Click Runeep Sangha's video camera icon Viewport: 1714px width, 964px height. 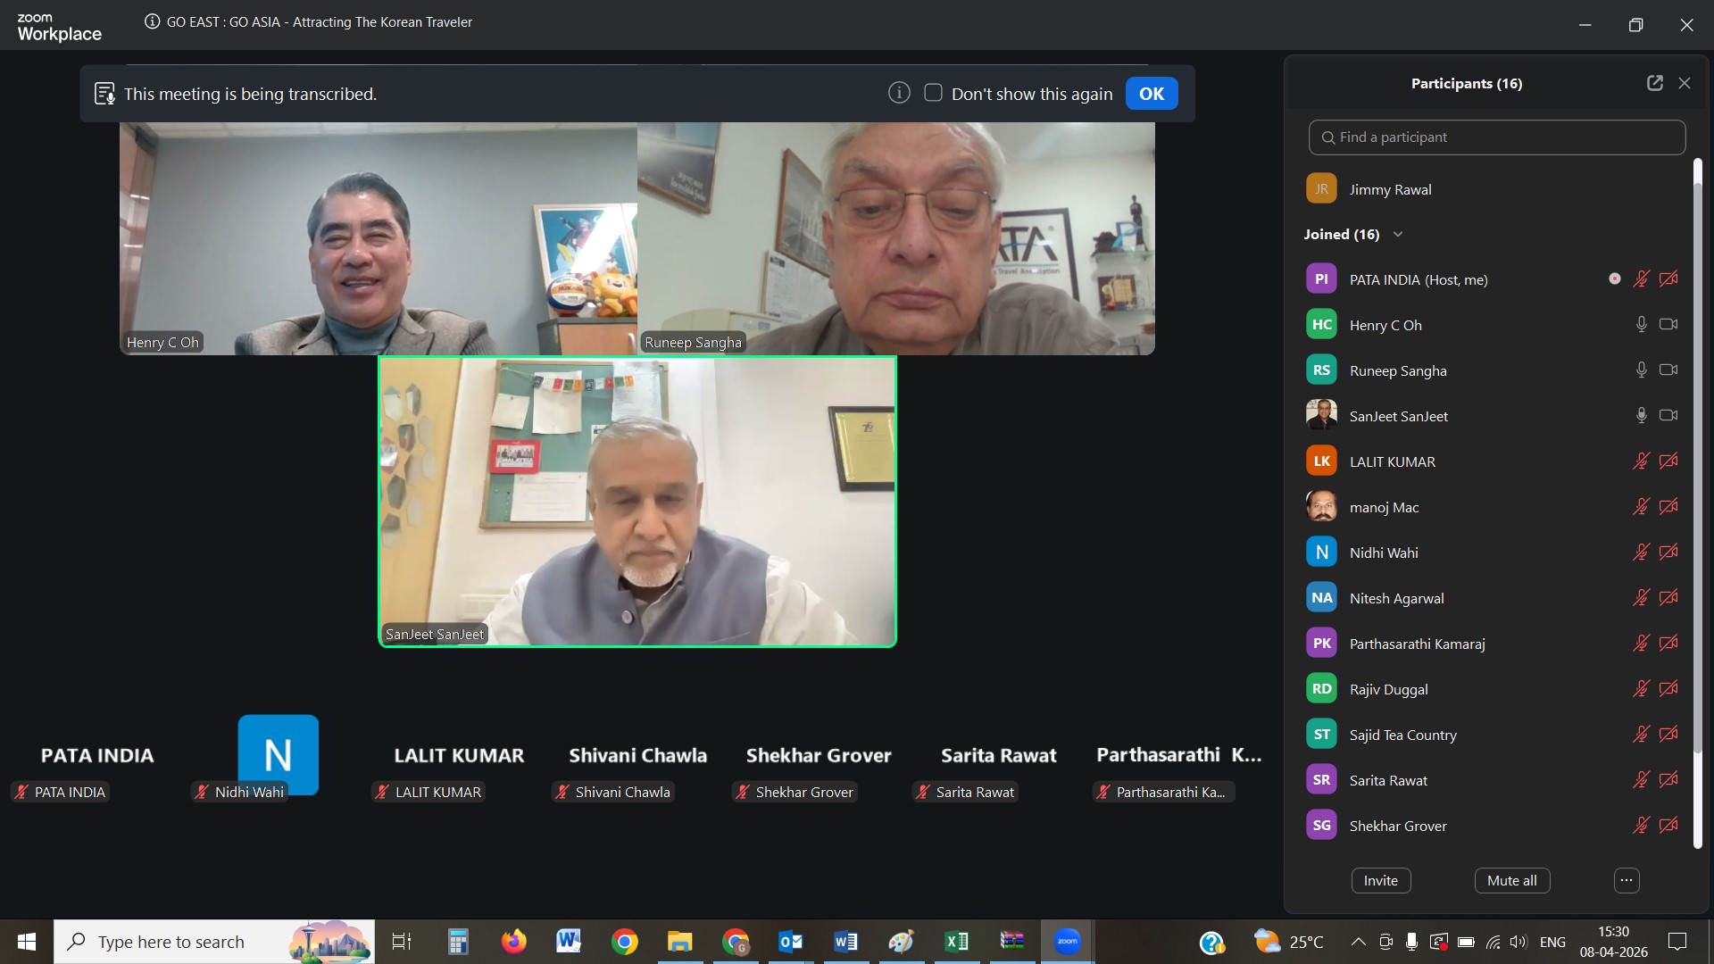pos(1669,370)
